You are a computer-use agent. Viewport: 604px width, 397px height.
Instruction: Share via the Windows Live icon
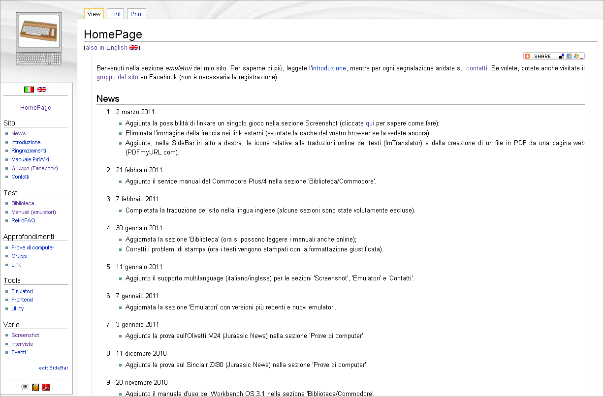(x=576, y=56)
